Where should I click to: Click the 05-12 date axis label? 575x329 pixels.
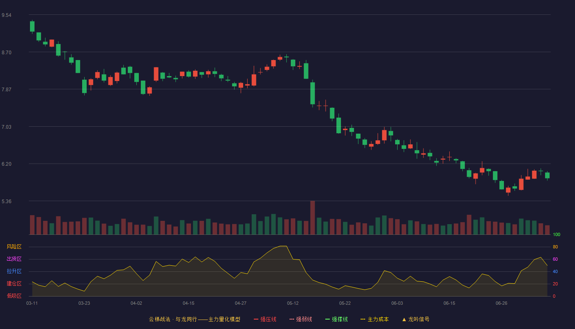coord(293,303)
